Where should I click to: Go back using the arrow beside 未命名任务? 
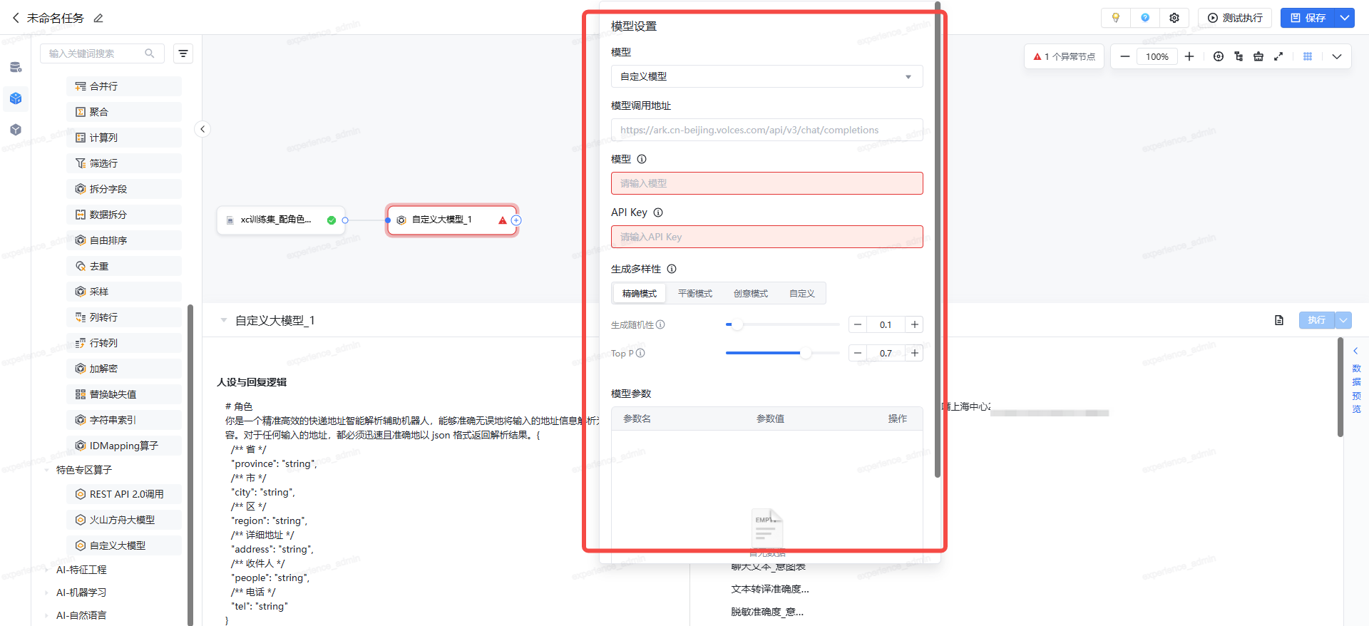click(16, 18)
